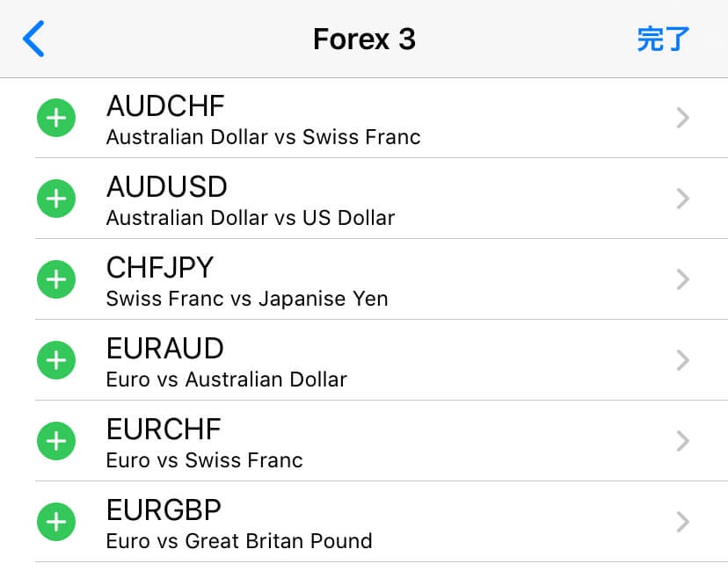Select Euro vs Australian Dollar row

tap(382, 360)
